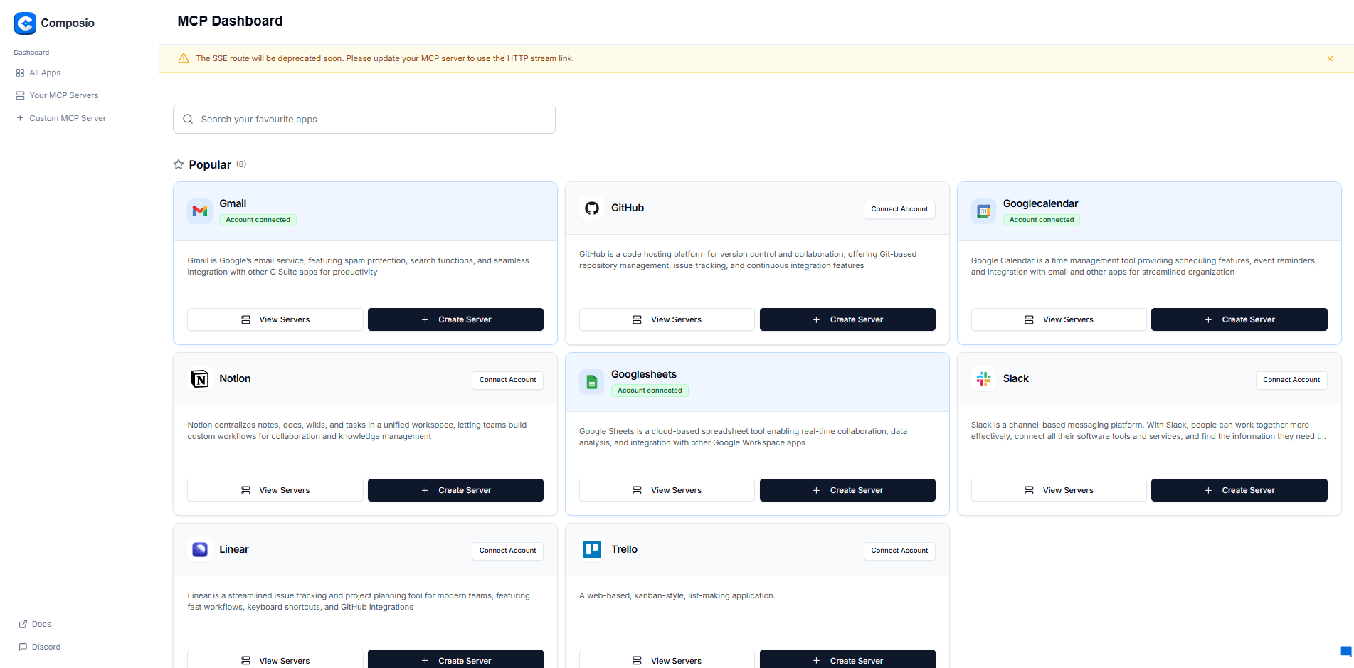Connect account for Slack
Viewport: 1354px width, 668px height.
[1291, 380]
